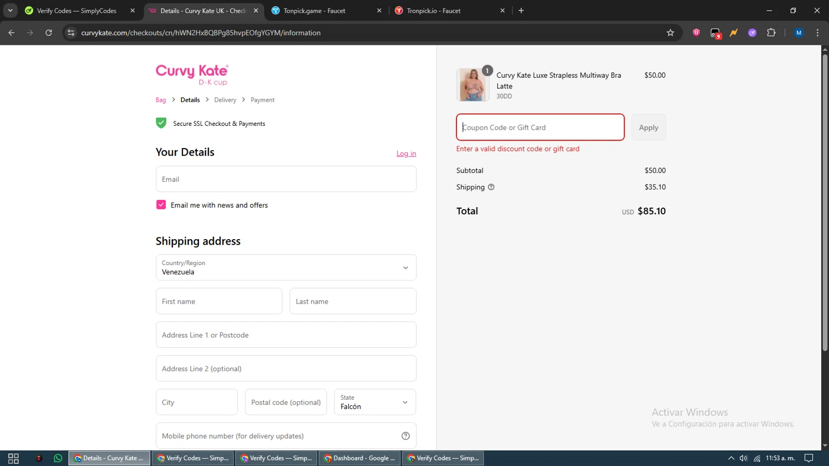Open the Country/Region dropdown
Viewport: 829px width, 466px height.
point(286,267)
